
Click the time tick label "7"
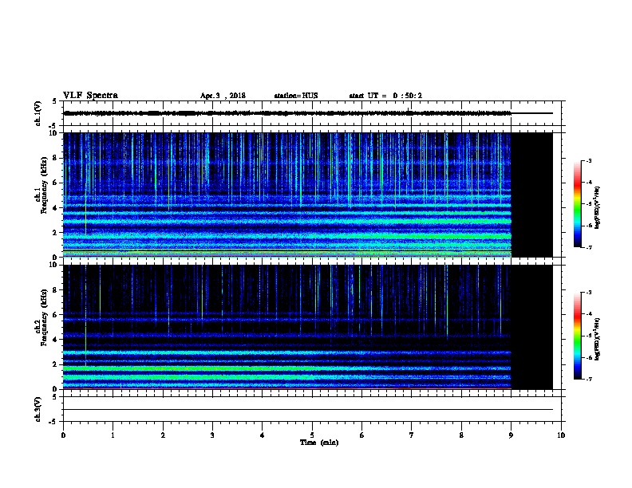[x=412, y=435]
